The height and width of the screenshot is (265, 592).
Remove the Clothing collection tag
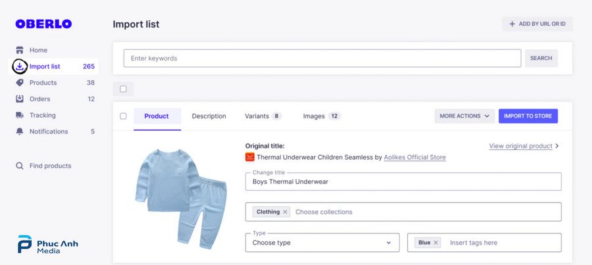285,212
